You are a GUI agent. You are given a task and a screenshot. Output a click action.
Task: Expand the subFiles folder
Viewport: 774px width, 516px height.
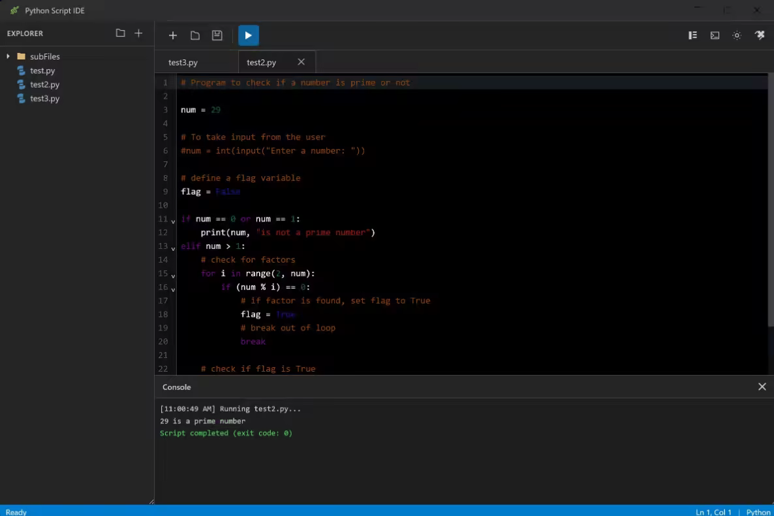click(8, 56)
